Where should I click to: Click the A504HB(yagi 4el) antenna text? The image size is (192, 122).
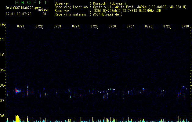[108, 14]
